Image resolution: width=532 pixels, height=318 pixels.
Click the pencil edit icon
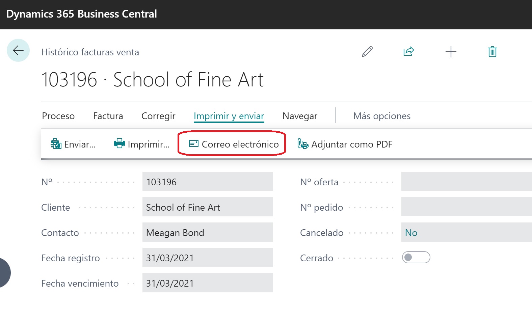tap(367, 52)
